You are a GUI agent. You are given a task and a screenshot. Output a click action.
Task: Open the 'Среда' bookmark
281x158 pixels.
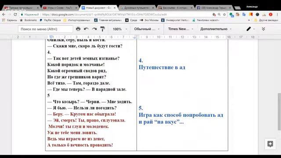pyautogui.click(x=131, y=20)
